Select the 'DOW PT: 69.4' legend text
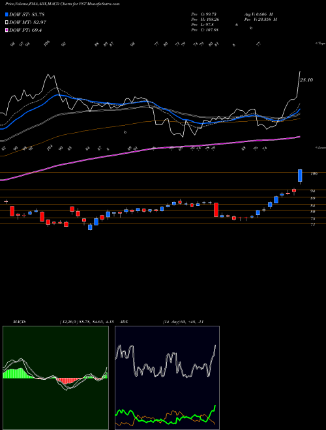This screenshot has width=326, height=430. coord(25,31)
